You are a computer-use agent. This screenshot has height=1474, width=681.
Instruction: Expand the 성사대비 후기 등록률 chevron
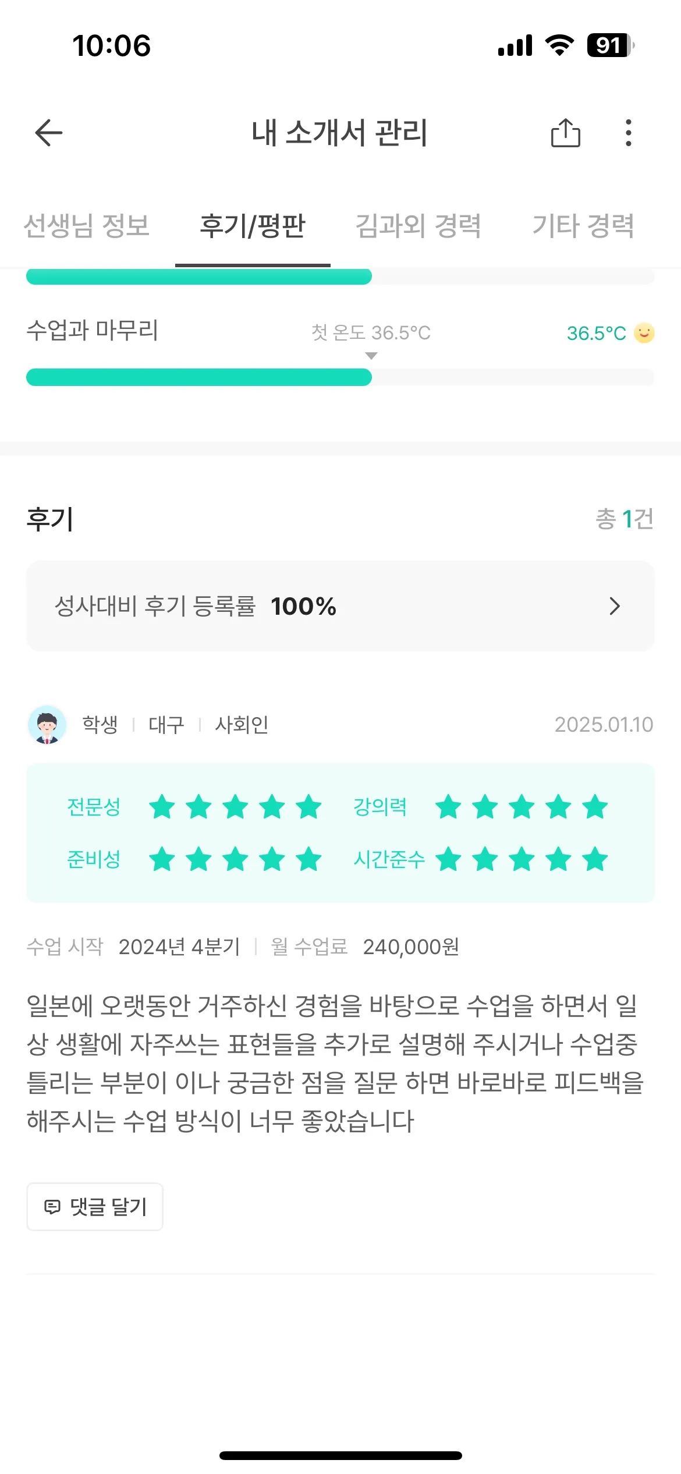[614, 606]
